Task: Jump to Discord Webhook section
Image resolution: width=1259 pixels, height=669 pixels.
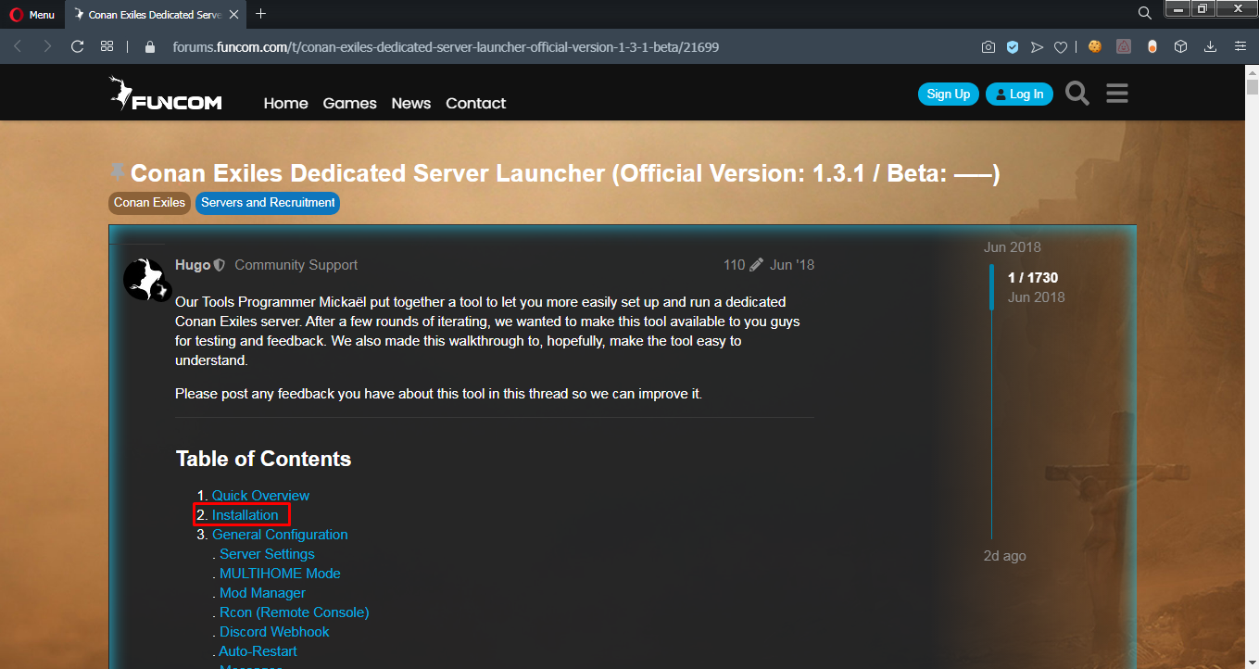Action: pyautogui.click(x=274, y=632)
